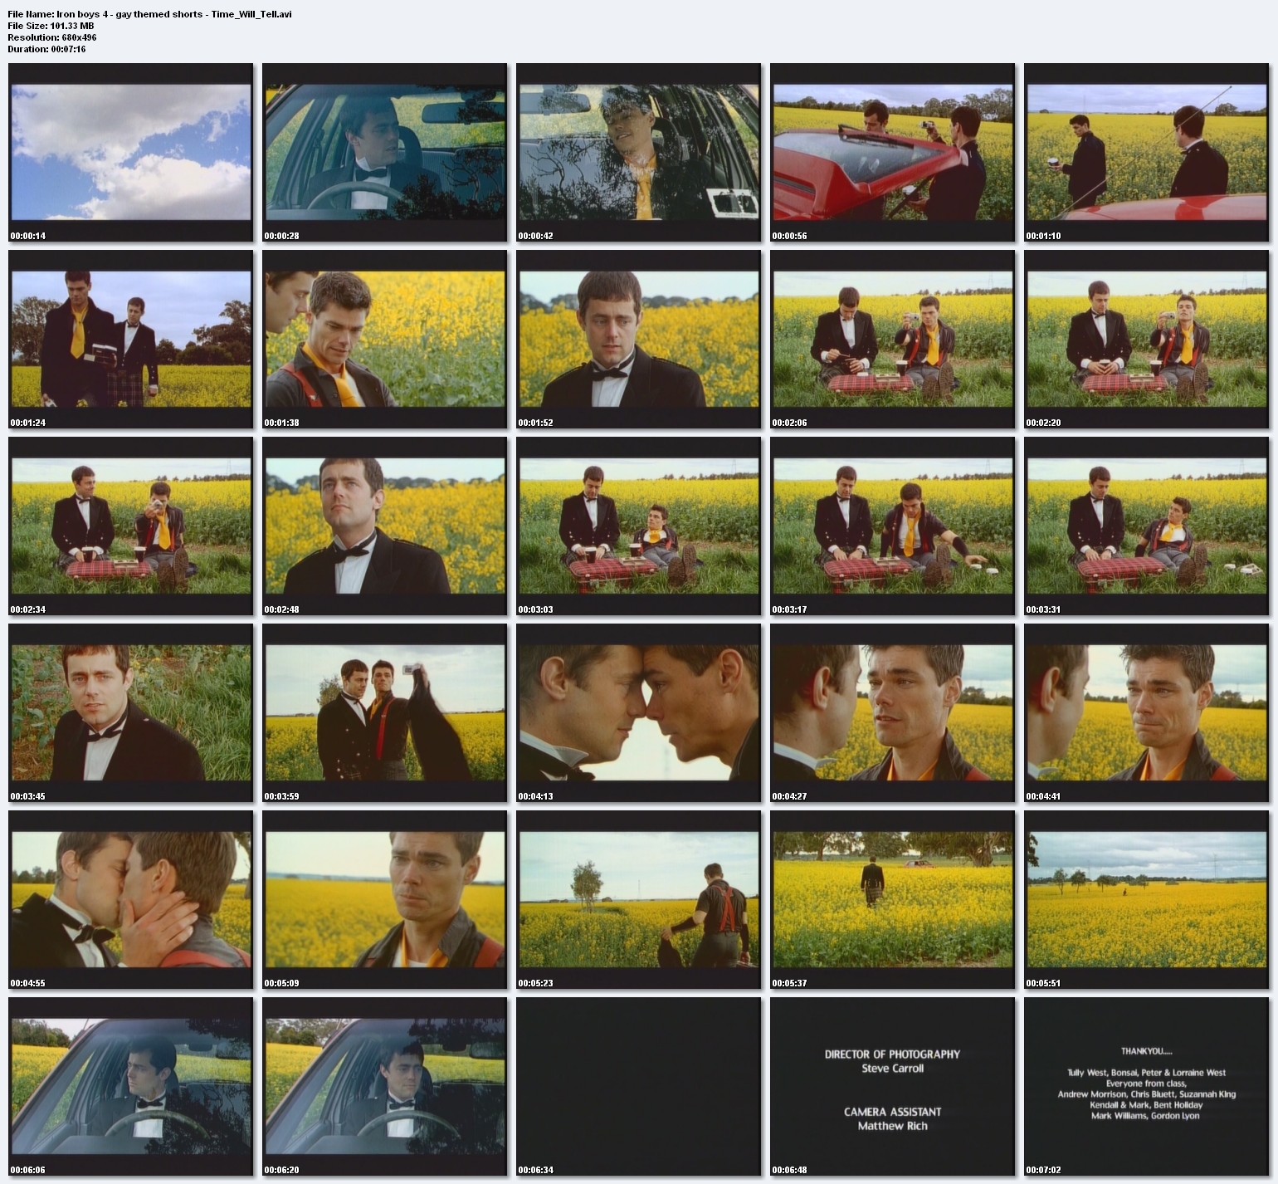The height and width of the screenshot is (1184, 1278).
Task: Click the cloudy sky thumbnail at 00:00:14
Action: coord(130,152)
